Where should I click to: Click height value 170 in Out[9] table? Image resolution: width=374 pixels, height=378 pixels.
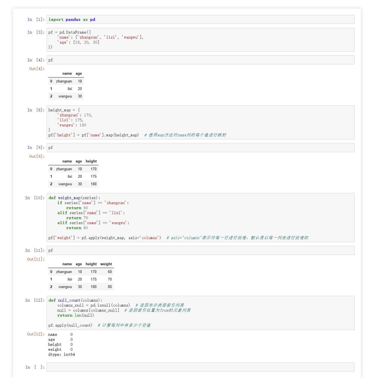(93, 169)
